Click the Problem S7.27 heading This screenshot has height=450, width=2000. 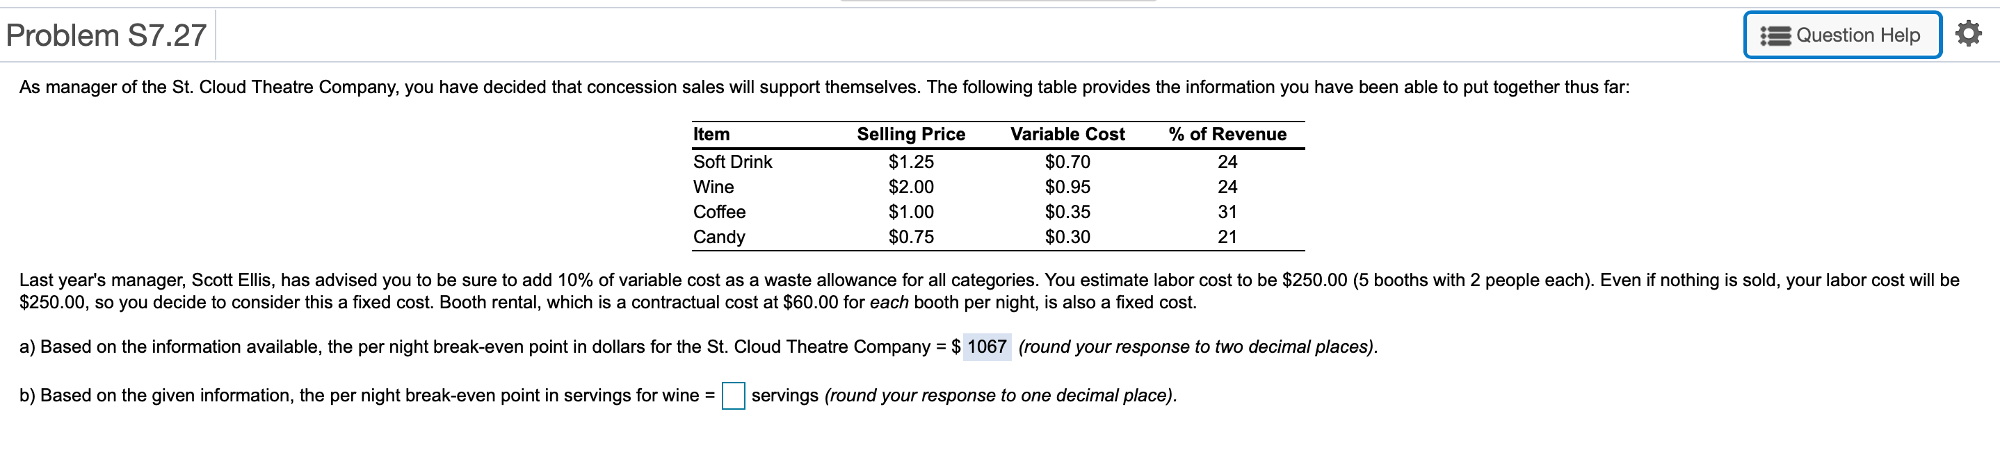click(x=105, y=34)
